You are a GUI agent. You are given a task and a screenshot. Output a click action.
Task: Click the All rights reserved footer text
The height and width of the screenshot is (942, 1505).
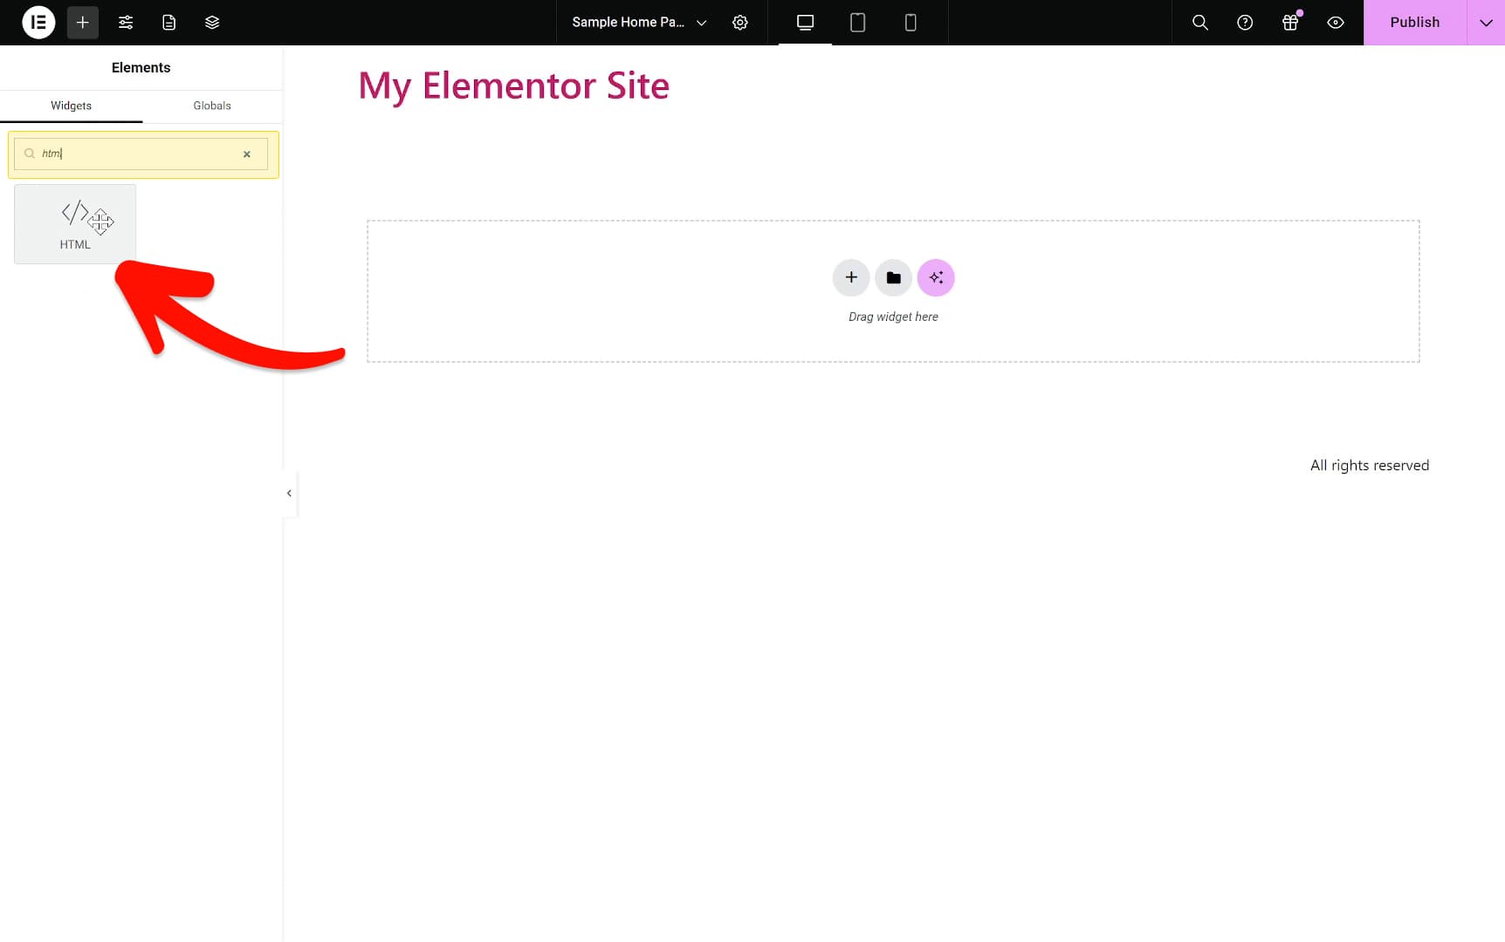1369,466
